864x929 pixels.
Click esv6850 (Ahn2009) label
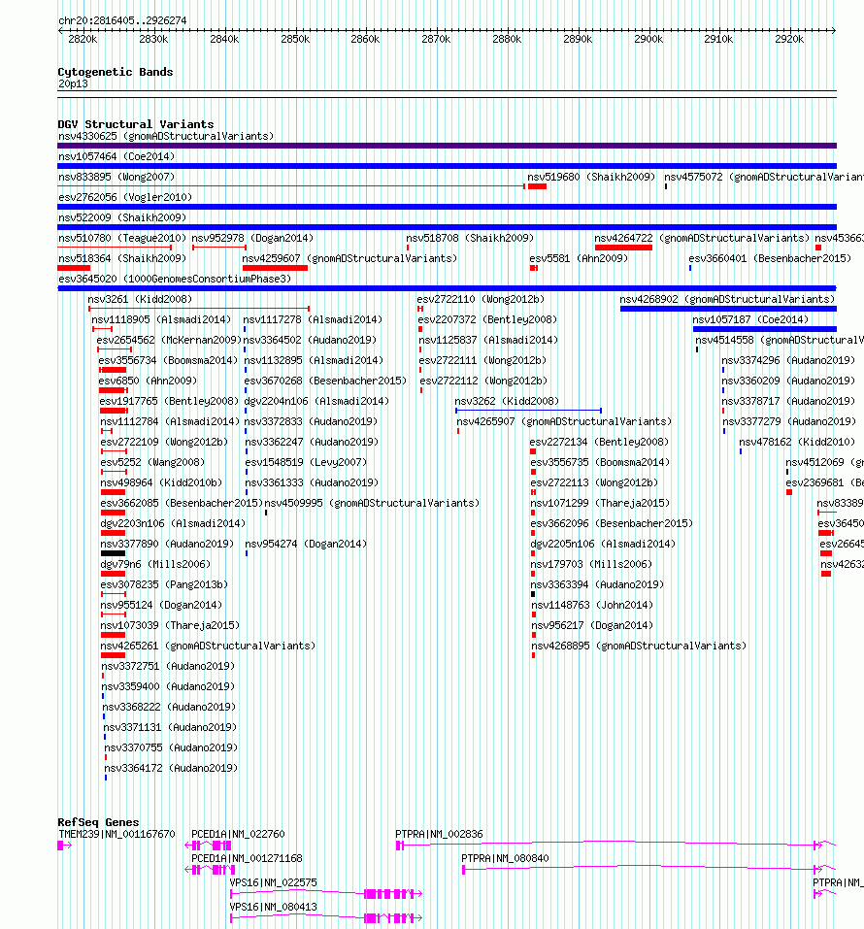point(148,381)
